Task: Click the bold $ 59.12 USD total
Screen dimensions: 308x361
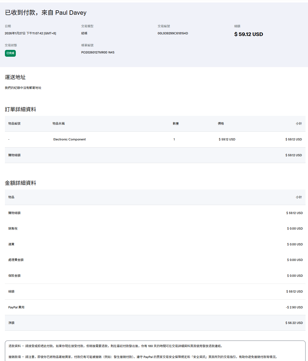Action: click(248, 34)
